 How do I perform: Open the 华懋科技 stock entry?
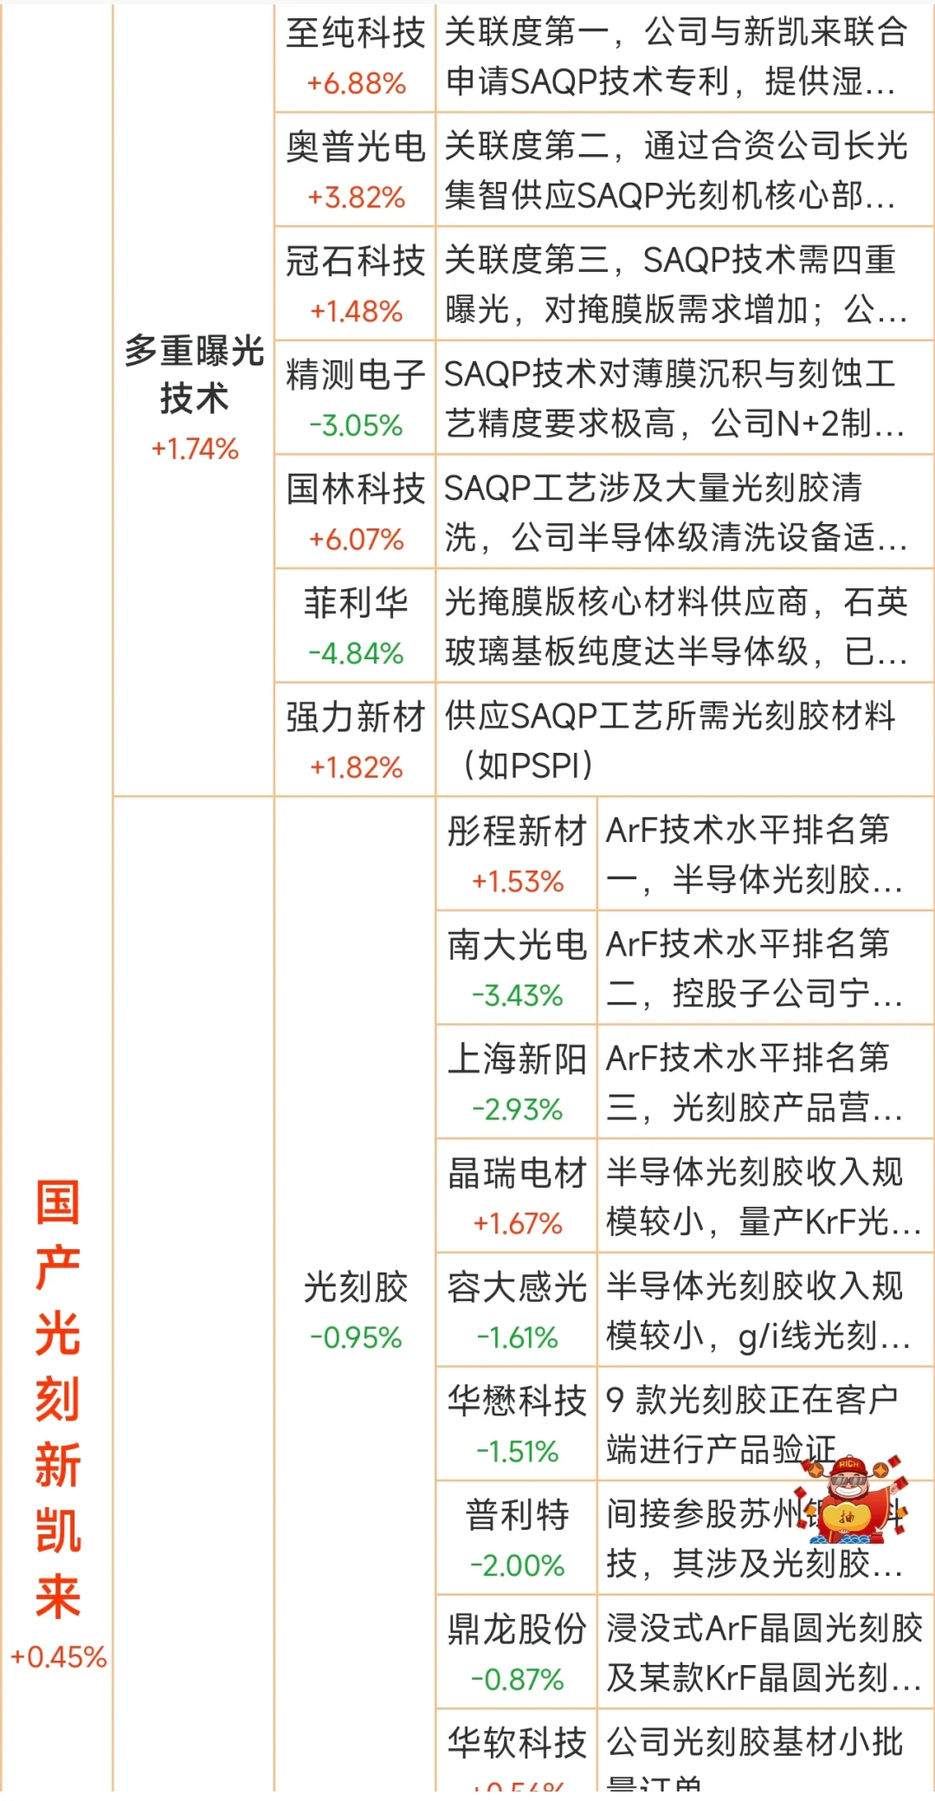517,1424
